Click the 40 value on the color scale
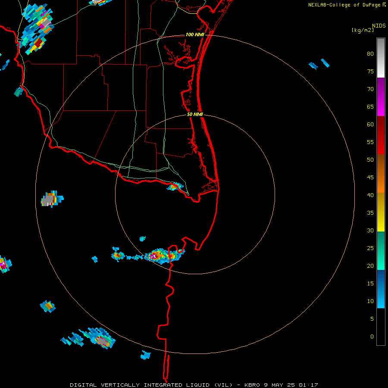 pyautogui.click(x=370, y=195)
